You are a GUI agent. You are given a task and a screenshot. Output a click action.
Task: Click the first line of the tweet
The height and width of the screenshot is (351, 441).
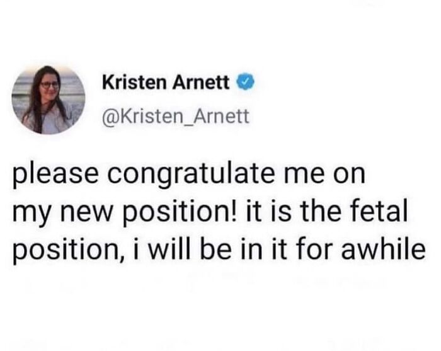click(189, 175)
